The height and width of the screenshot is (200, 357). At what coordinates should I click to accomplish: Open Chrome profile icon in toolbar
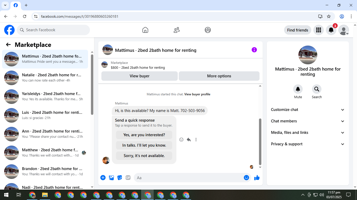pyautogui.click(x=342, y=16)
